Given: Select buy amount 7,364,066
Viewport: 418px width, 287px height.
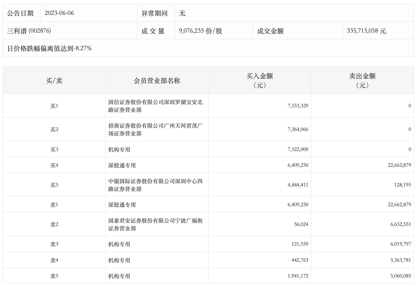Looking at the screenshot, I should click(298, 129).
